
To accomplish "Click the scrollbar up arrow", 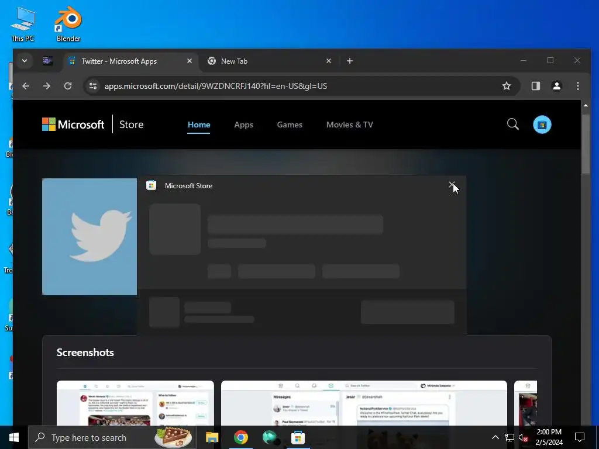I will [586, 105].
